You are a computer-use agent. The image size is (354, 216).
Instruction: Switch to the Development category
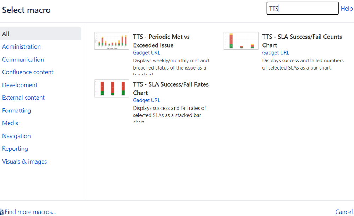[x=20, y=85]
